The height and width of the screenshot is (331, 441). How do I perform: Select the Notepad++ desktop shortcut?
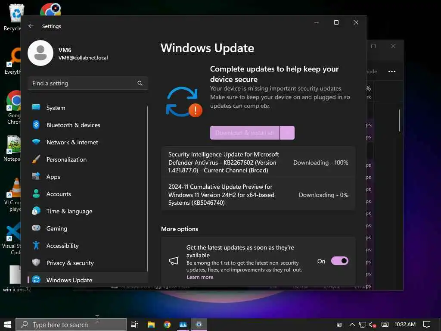pyautogui.click(x=12, y=149)
